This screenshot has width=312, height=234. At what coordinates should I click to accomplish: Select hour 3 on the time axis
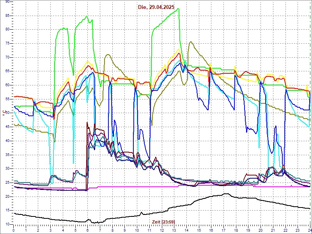pyautogui.click(x=51, y=230)
